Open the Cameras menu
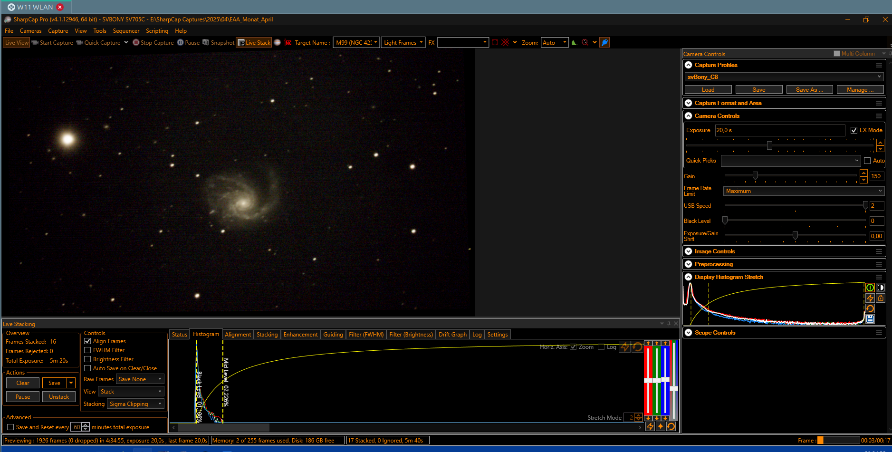 point(30,31)
